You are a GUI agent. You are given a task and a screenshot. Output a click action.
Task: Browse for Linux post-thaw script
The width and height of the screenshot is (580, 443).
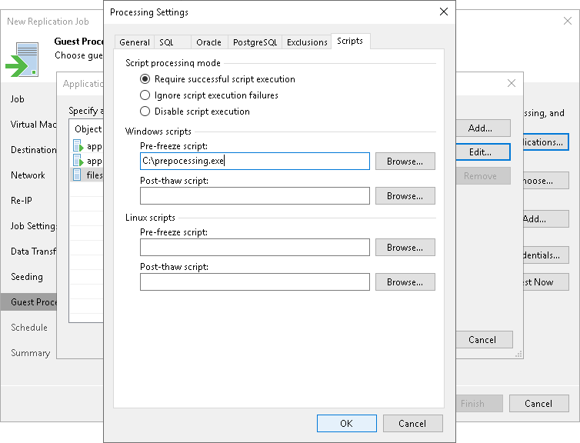pyautogui.click(x=405, y=282)
